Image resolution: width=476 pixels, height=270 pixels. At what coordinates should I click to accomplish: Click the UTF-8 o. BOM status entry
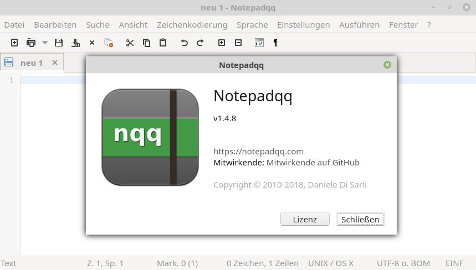(403, 263)
